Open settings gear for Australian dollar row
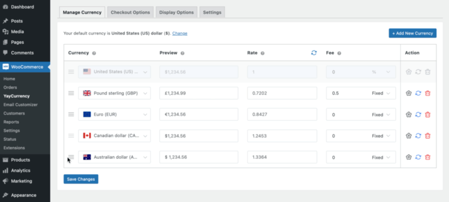The image size is (449, 202). coord(409,157)
